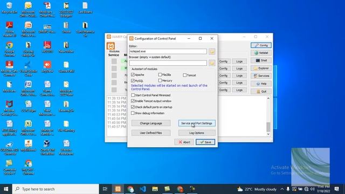Click taskbar clock showing 7/18/2022

[323, 189]
